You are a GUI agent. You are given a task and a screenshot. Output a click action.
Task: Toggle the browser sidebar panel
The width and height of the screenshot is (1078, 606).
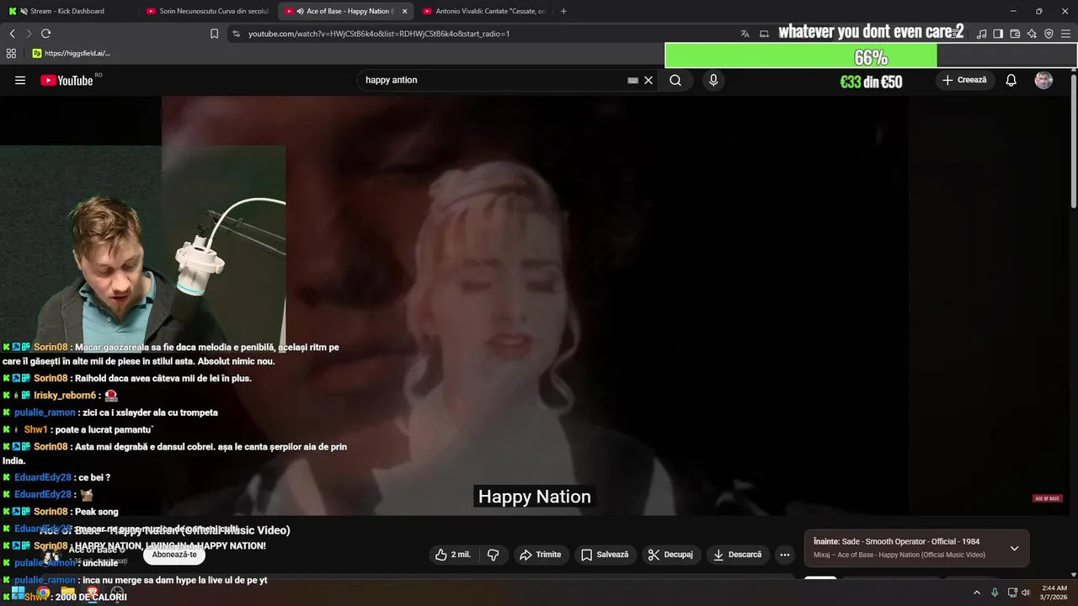tap(998, 34)
